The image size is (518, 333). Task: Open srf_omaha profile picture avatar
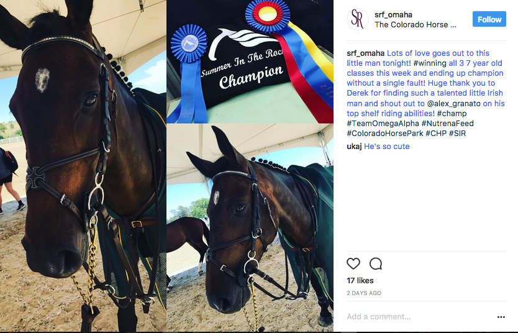tap(358, 19)
